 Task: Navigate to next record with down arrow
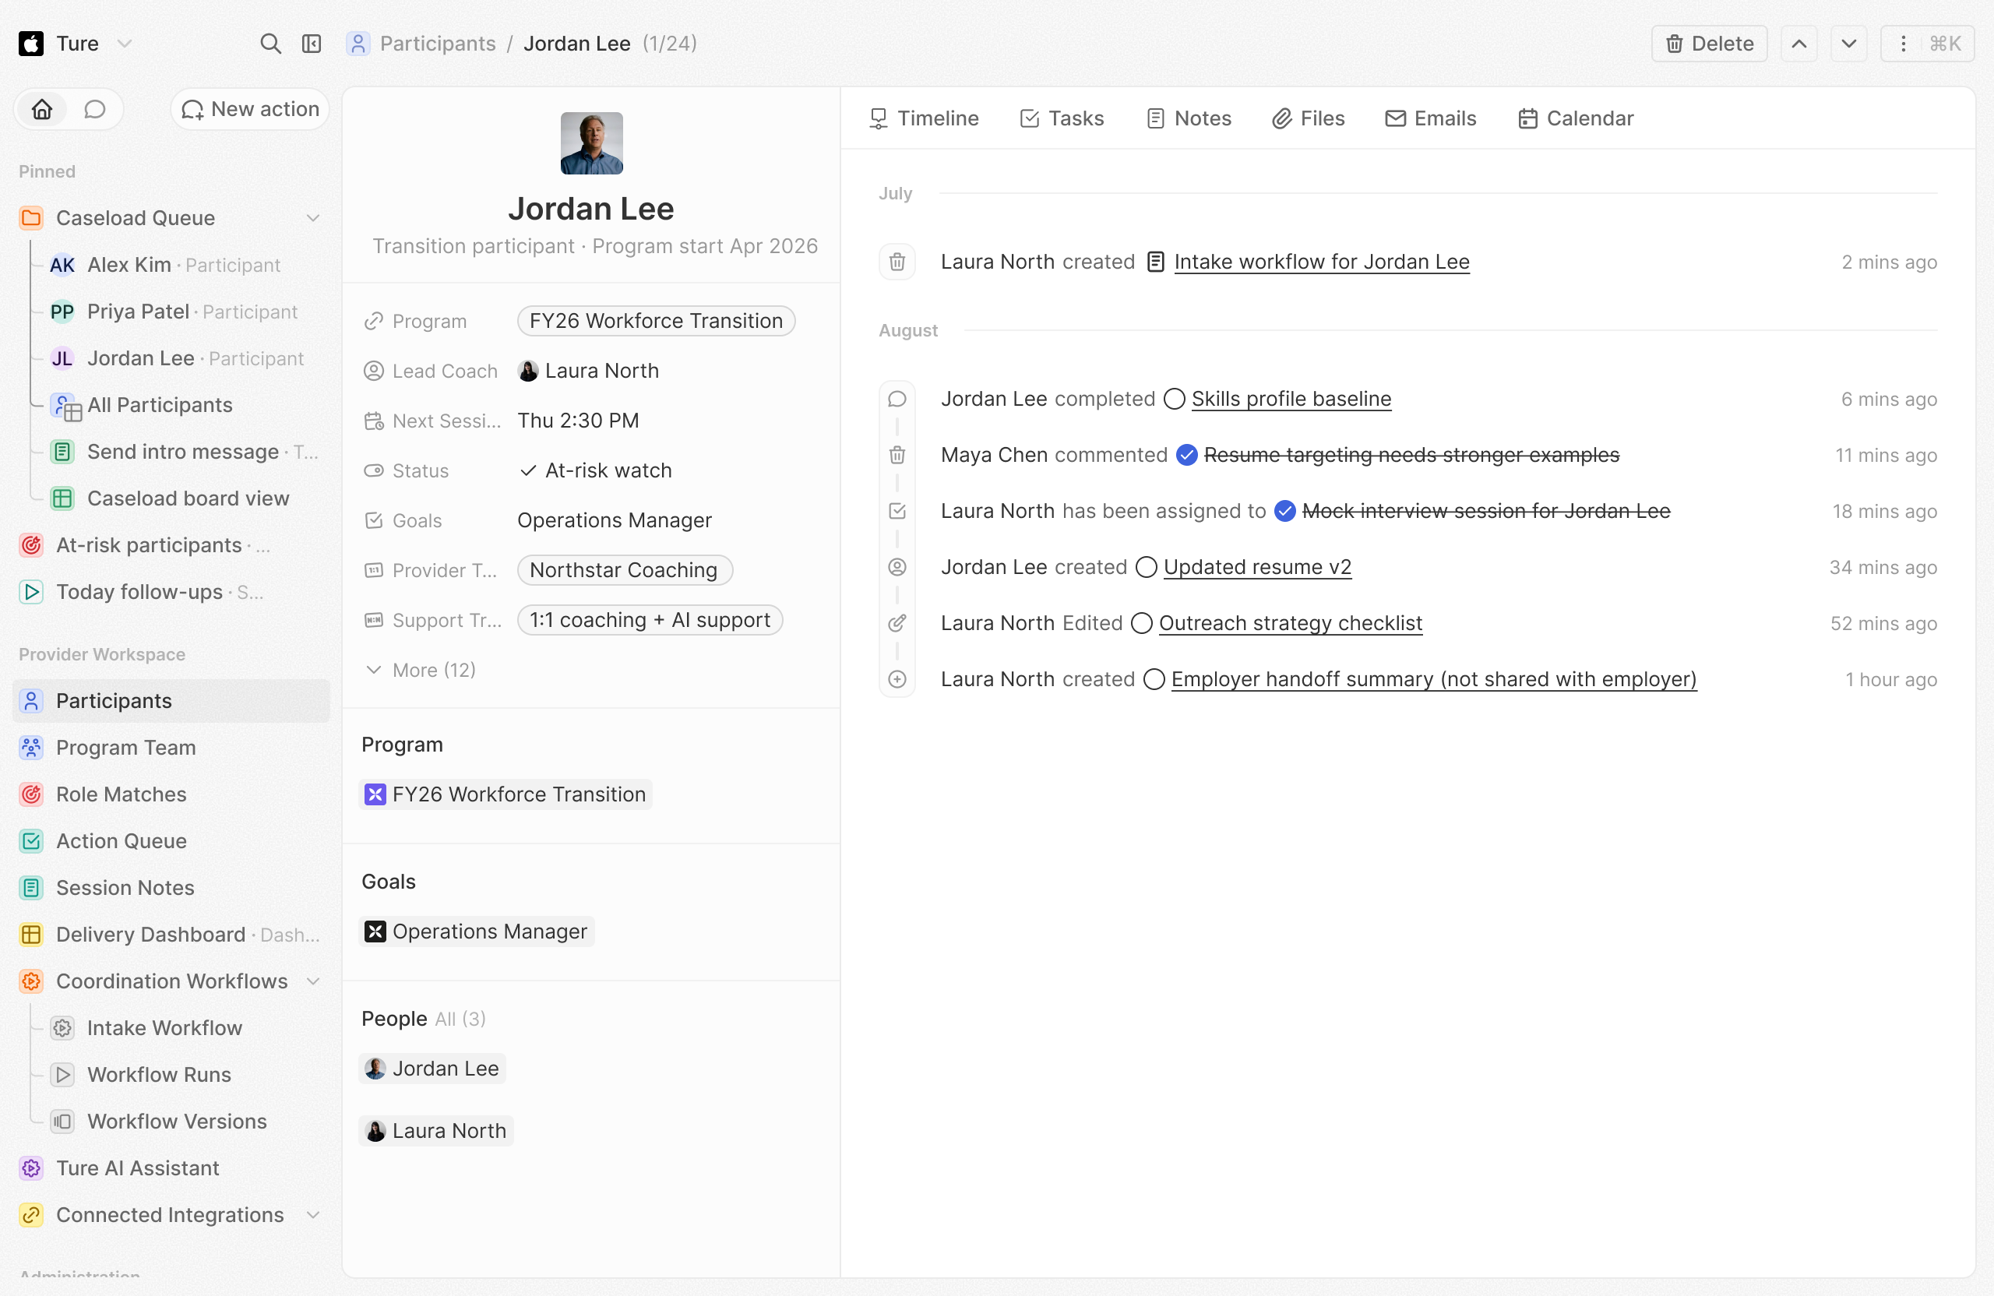[x=1848, y=44]
